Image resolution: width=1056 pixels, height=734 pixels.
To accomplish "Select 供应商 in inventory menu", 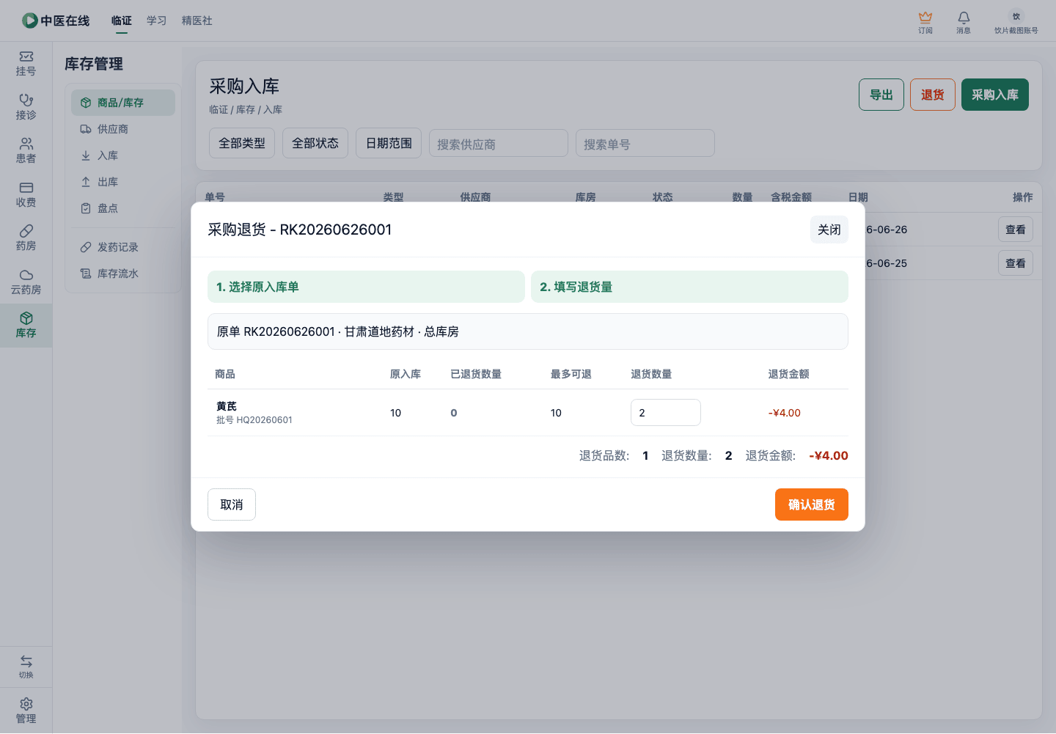I will click(123, 129).
